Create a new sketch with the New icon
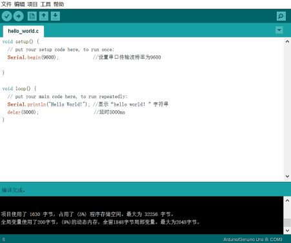This screenshot has height=243, width=291. tap(32, 16)
